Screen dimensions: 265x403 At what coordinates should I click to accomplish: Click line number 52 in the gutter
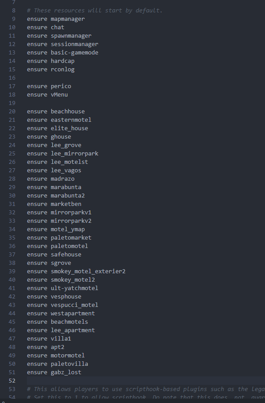12,381
